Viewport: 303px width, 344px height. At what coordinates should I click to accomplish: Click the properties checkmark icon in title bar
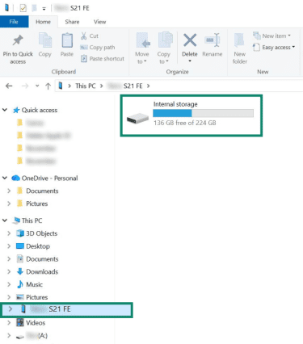23,8
